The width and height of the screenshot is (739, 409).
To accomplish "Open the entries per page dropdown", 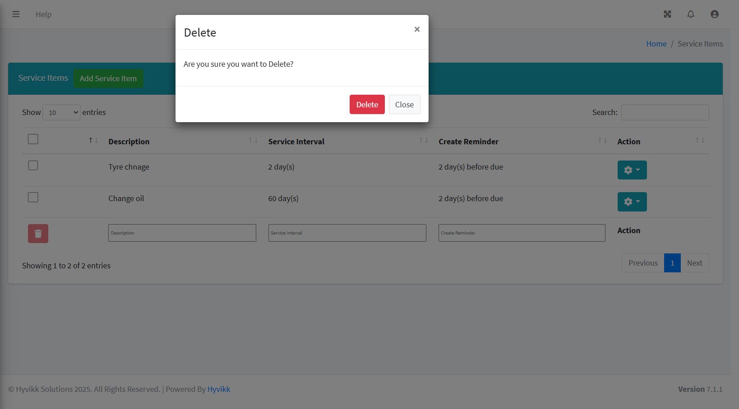I will [61, 112].
